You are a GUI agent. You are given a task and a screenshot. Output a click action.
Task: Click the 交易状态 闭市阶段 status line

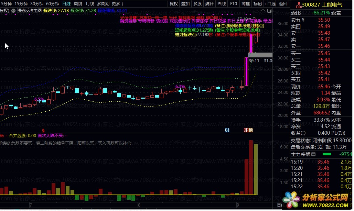click(x=321, y=141)
